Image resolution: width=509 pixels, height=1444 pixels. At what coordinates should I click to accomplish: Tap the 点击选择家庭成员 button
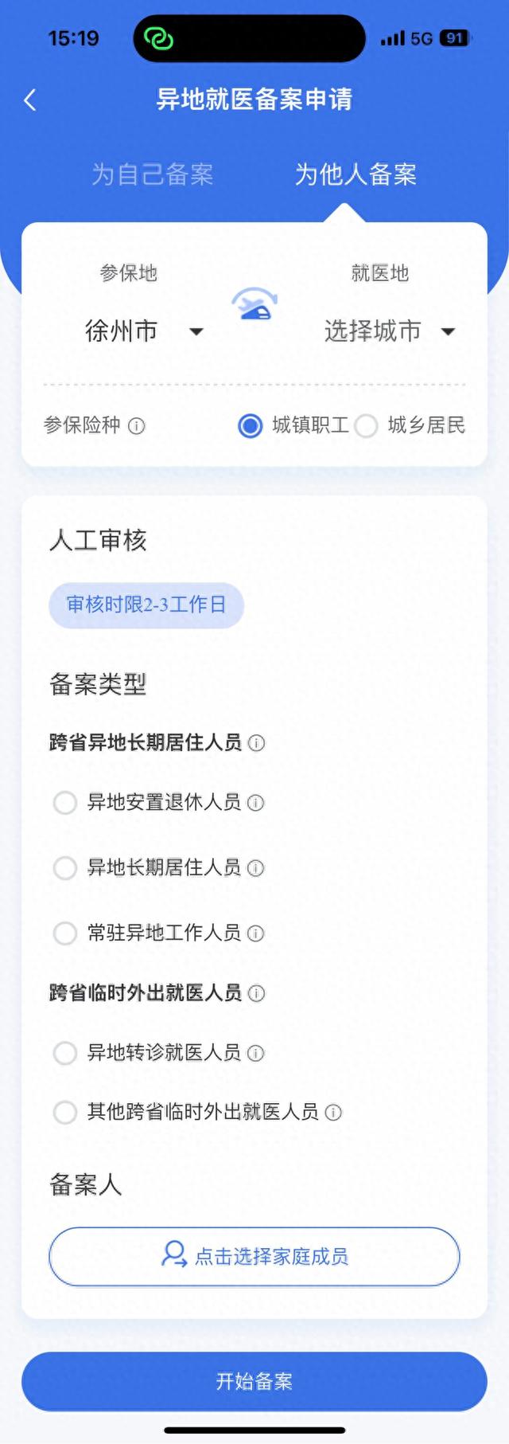[x=254, y=1256]
